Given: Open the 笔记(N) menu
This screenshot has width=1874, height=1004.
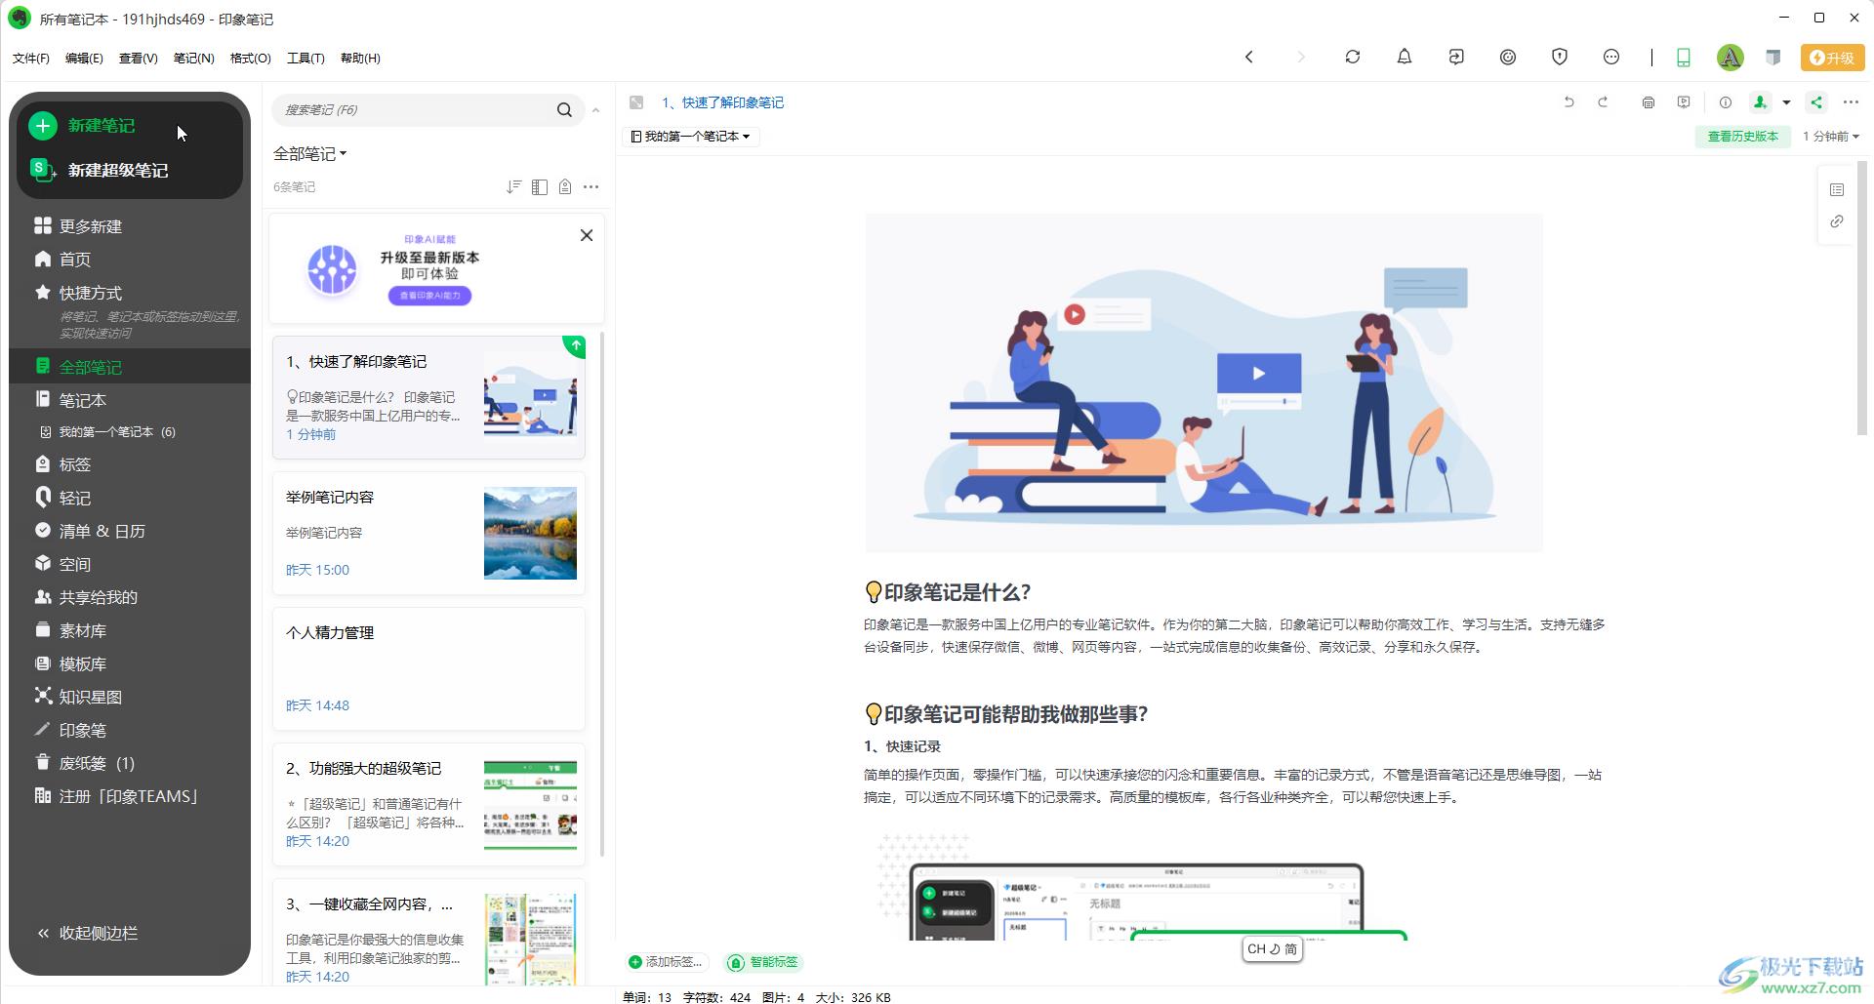Looking at the screenshot, I should coord(193,59).
